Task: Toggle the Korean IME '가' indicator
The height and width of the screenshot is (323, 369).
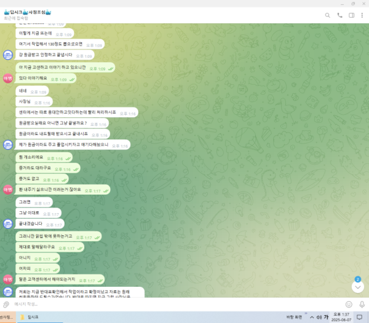Action: (326, 317)
